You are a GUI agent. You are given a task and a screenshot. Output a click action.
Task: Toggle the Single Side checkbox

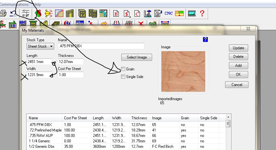pos(123,77)
